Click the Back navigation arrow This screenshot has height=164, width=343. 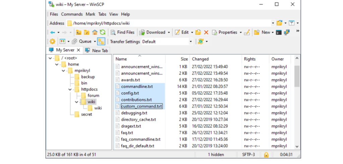pos(53,33)
